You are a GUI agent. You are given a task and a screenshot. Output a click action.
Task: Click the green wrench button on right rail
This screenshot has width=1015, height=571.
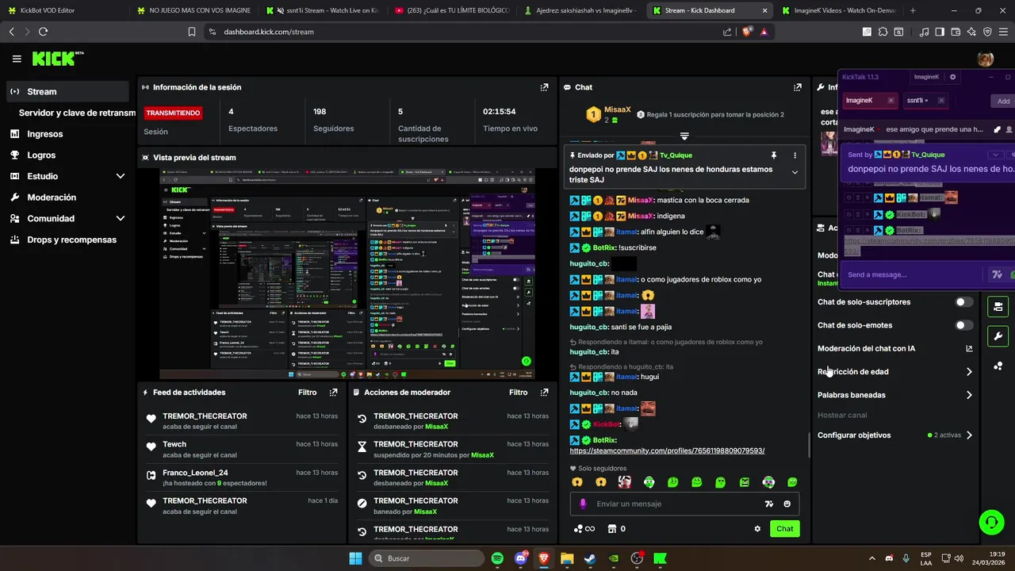click(x=998, y=336)
